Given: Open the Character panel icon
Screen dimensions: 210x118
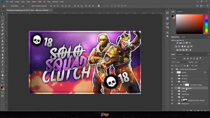Looking at the screenshot, I should coord(167,33).
